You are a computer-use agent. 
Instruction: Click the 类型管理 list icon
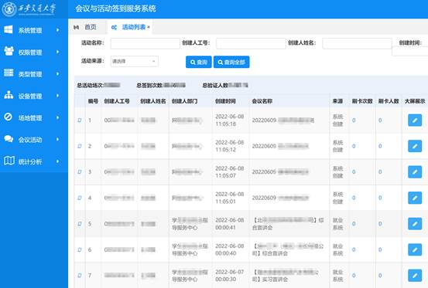click(9, 73)
